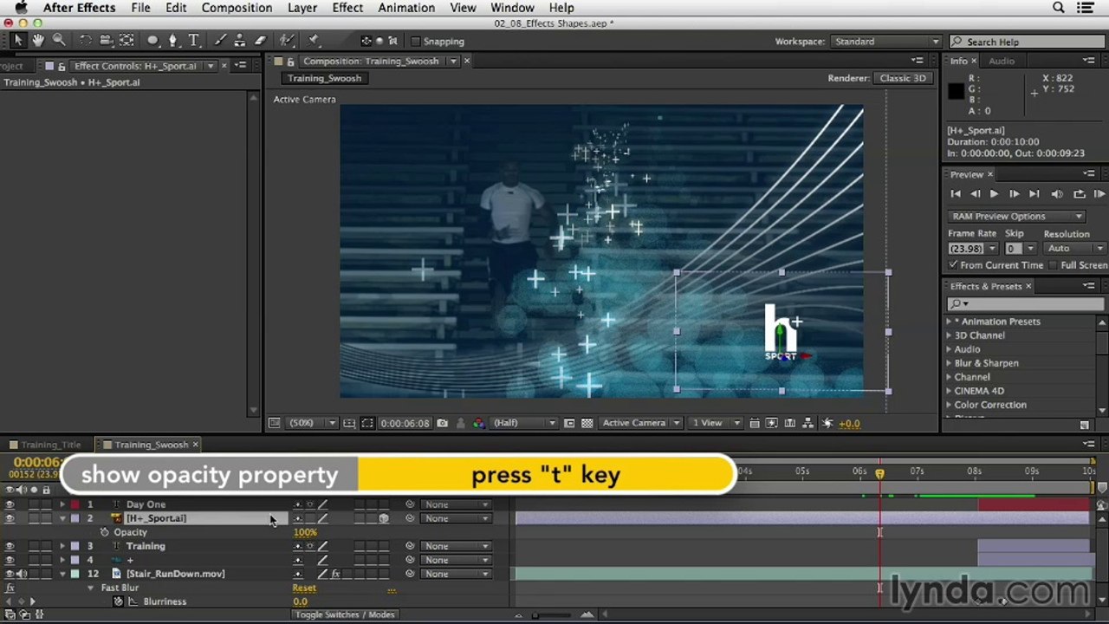Open the 1 View layout dropdown

pos(715,423)
